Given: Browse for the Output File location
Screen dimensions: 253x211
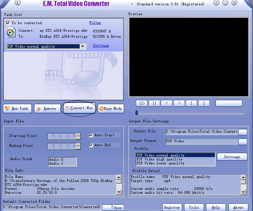Looking at the screenshot, I should pos(243,132).
